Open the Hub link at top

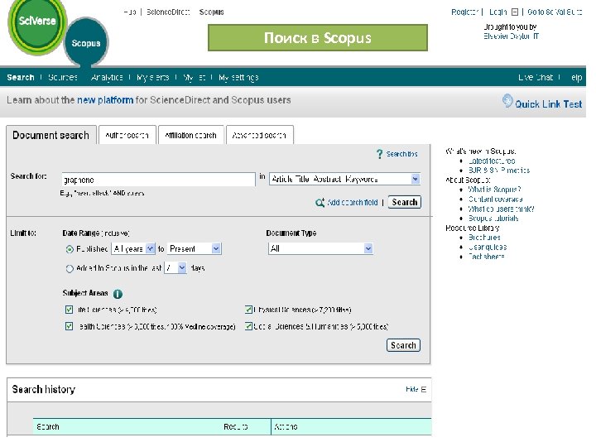(130, 12)
